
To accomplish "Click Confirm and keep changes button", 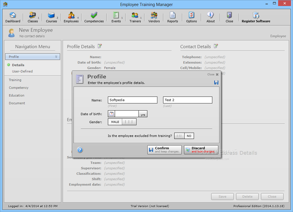I will (x=165, y=150).
